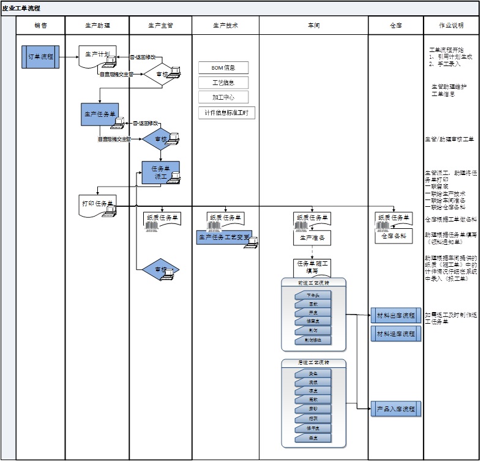Open the 材料出库流程 subprocess
481x462 pixels.
click(x=396, y=316)
